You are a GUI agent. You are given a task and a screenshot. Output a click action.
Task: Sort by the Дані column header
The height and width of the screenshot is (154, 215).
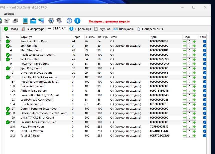click(x=166, y=37)
